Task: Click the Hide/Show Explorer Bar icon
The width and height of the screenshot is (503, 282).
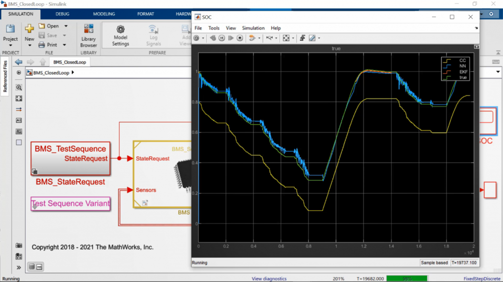Action: (x=19, y=73)
